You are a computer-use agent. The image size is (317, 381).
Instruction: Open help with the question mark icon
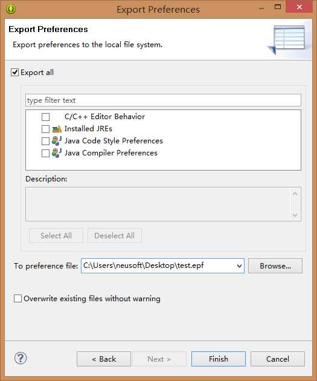[21, 358]
